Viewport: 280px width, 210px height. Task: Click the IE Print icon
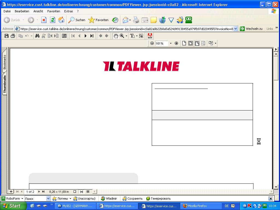[136, 20]
